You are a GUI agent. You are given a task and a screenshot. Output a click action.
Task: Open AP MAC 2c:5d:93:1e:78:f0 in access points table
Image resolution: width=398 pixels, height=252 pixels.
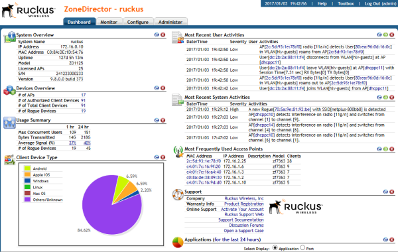(x=204, y=161)
